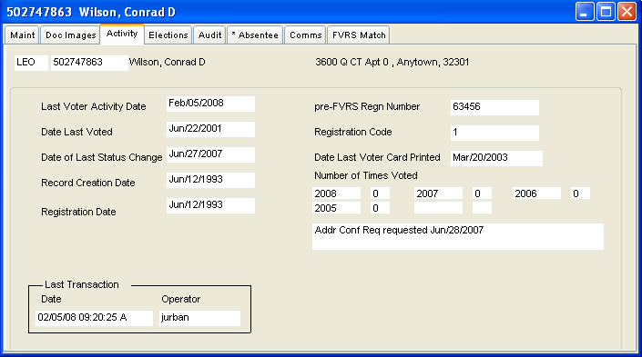Click the Date Last Voter Card Printed field

pyautogui.click(x=496, y=158)
